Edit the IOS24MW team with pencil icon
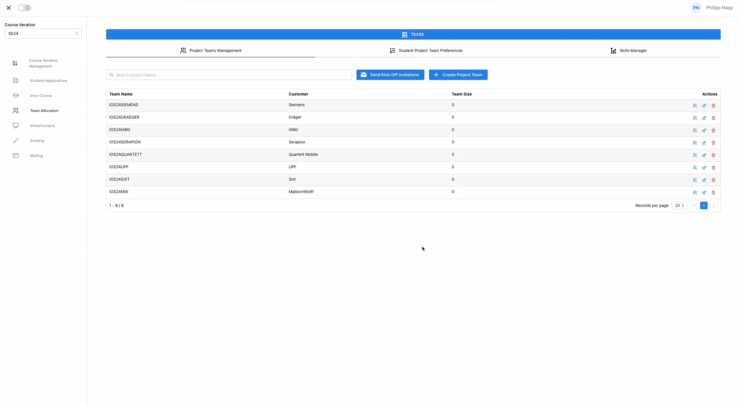Viewport: 740px width, 404px height. tap(704, 192)
